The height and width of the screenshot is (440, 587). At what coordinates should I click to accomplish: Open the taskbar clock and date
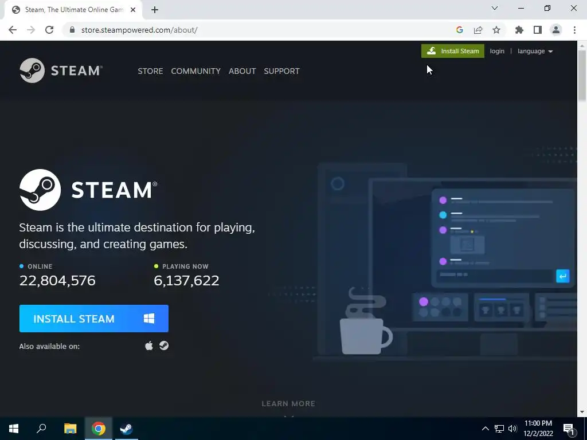tap(538, 429)
